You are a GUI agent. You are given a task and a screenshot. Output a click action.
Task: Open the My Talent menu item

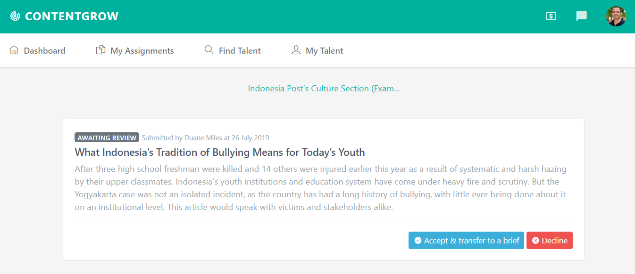(317, 50)
